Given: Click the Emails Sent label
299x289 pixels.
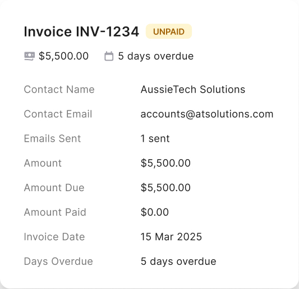Looking at the screenshot, I should pyautogui.click(x=52, y=138).
